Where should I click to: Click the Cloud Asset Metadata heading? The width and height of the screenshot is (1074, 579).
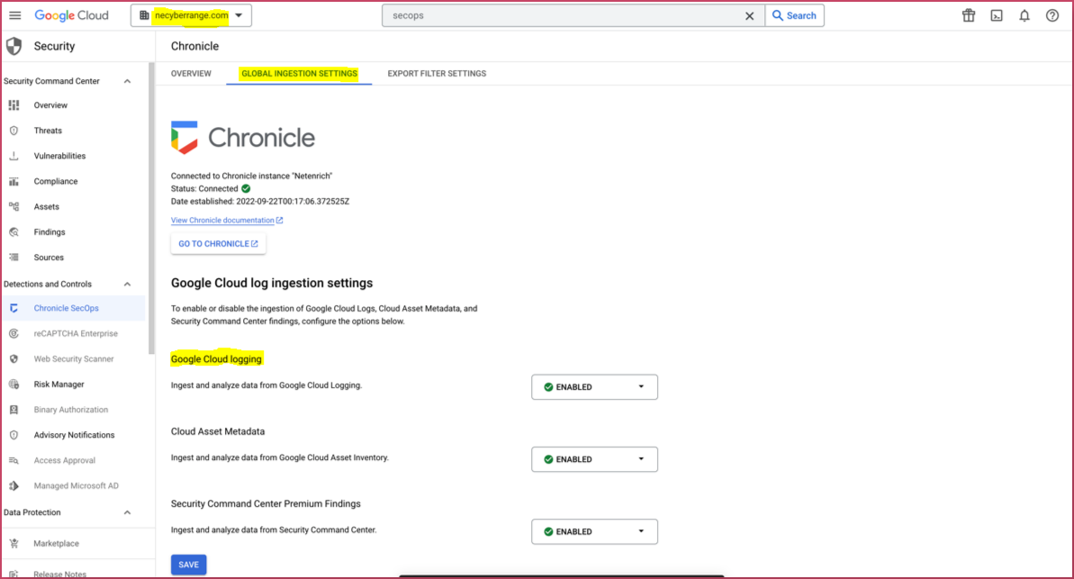[x=218, y=431]
